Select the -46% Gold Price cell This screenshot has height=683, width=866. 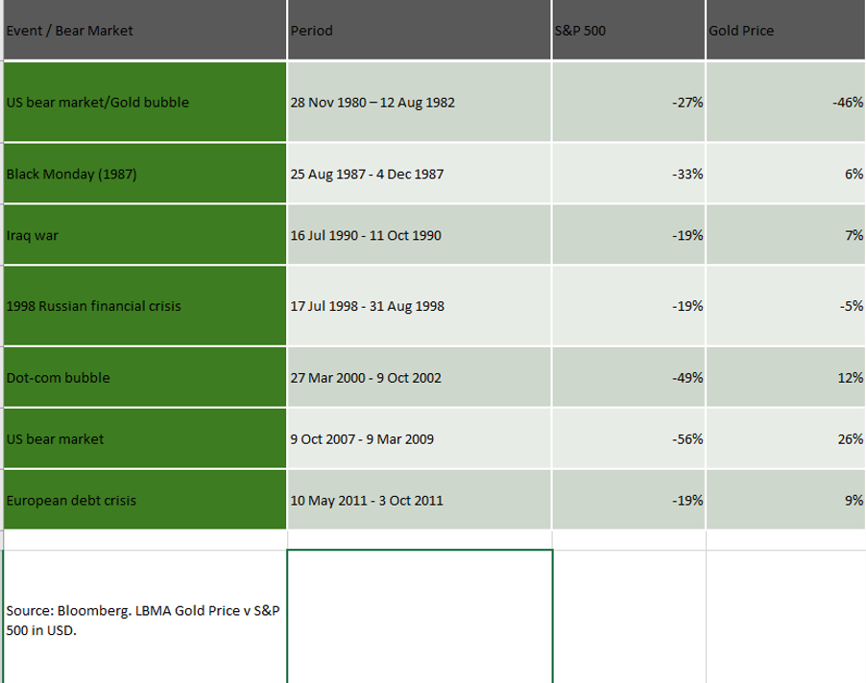tap(785, 103)
